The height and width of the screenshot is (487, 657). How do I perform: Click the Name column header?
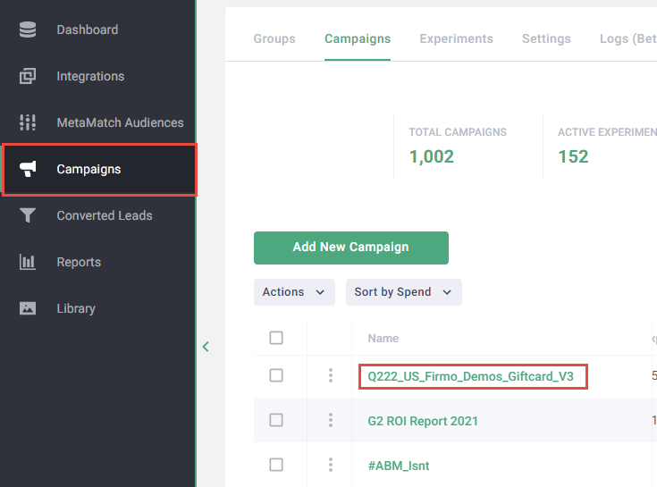383,339
